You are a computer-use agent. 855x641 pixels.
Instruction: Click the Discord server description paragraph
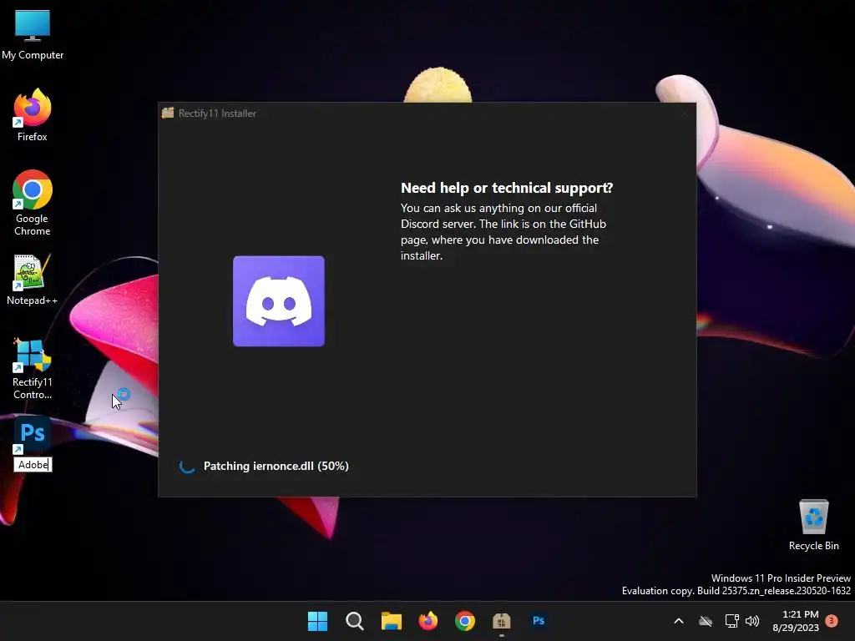tap(503, 232)
